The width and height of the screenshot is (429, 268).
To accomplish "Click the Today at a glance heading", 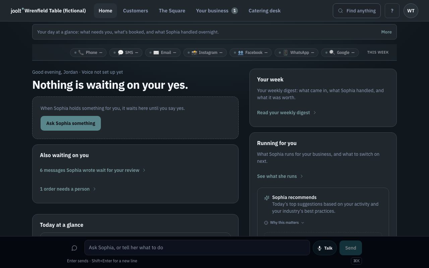I will 62,225.
